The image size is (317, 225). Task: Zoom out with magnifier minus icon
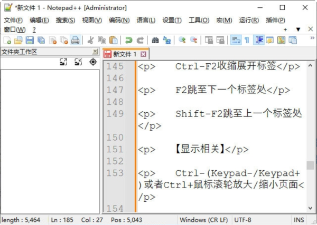193,40
